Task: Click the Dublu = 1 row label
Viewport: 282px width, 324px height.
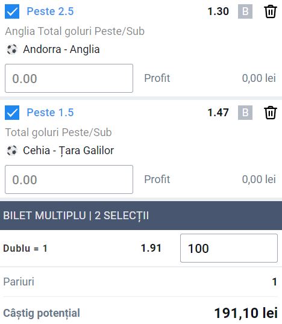Action: [25, 248]
